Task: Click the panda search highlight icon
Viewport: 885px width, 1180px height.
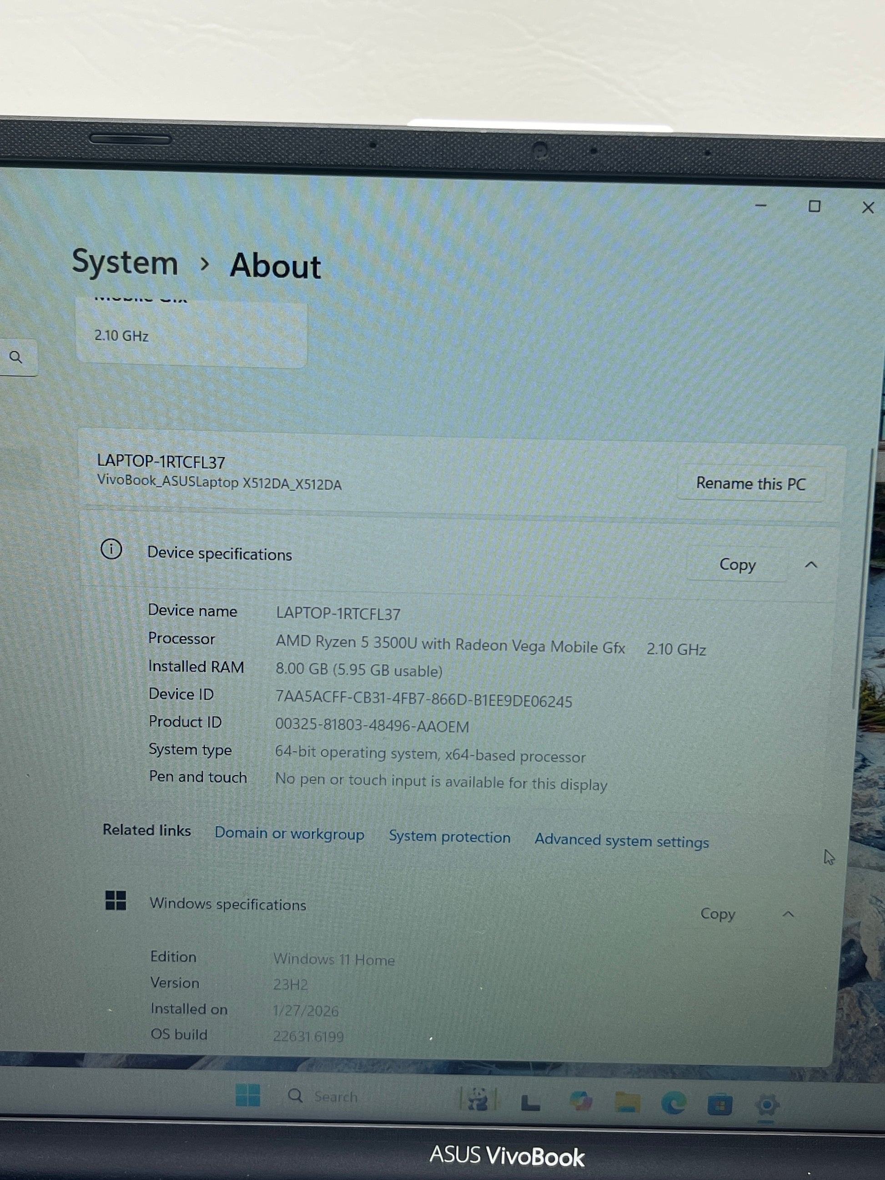Action: 478,1099
